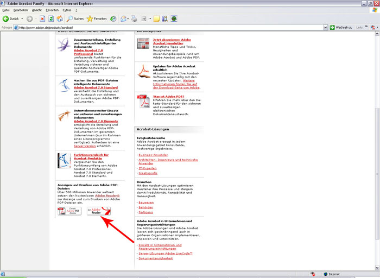Click the Wechseln zu go button

341,28
